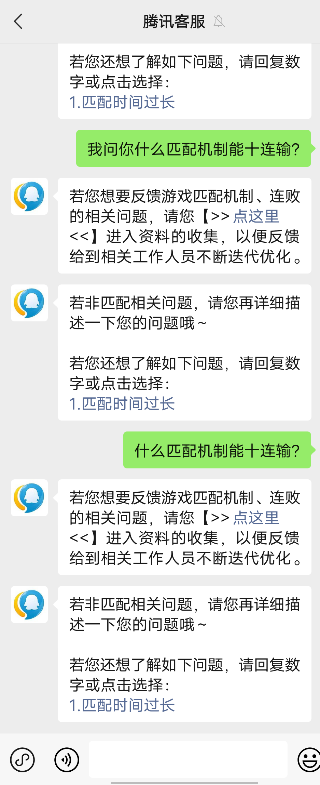Tap the back arrow in the header
This screenshot has width=320, height=785.
(18, 22)
